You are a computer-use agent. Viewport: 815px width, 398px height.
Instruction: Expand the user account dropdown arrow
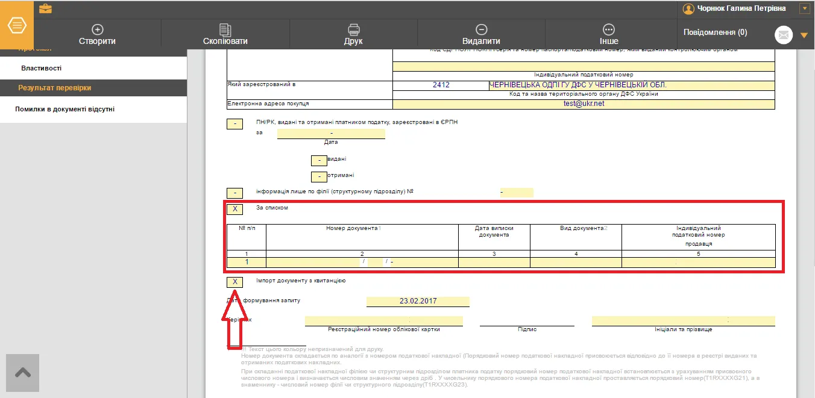tap(804, 8)
